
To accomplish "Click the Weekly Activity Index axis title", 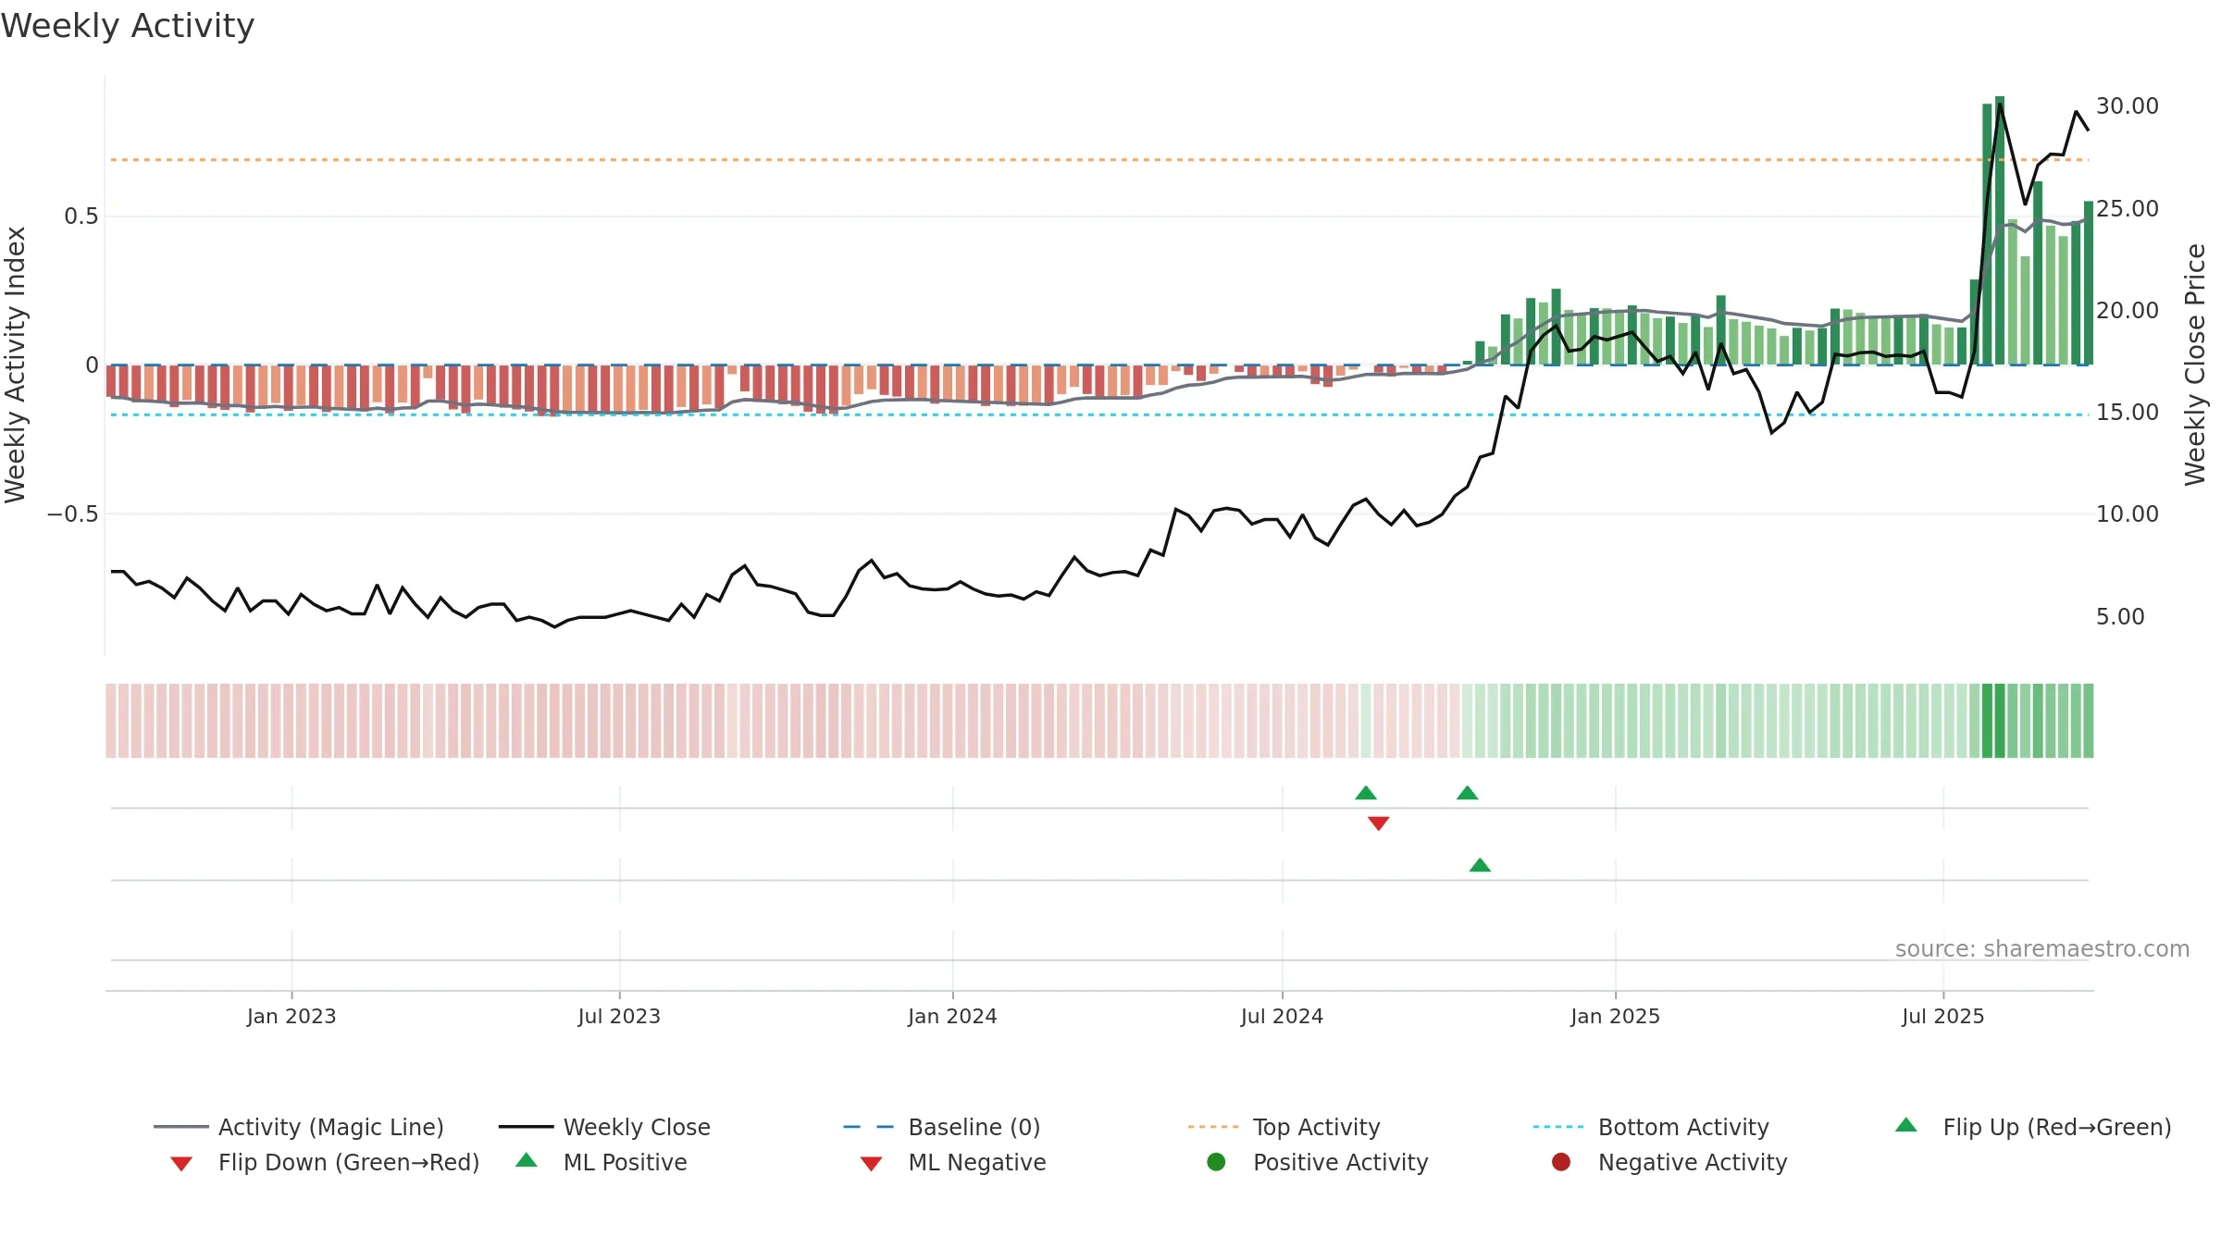I will 15,365.
